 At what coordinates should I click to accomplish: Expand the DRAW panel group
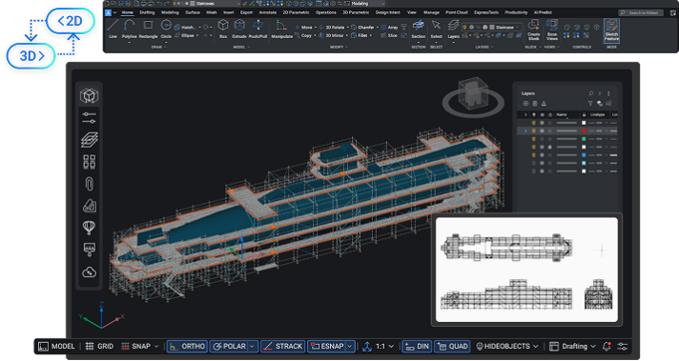158,47
